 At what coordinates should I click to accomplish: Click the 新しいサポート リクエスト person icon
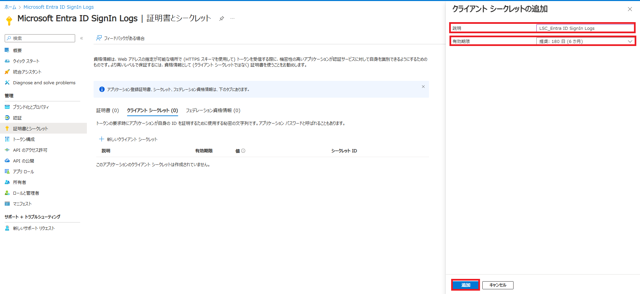coord(7,228)
